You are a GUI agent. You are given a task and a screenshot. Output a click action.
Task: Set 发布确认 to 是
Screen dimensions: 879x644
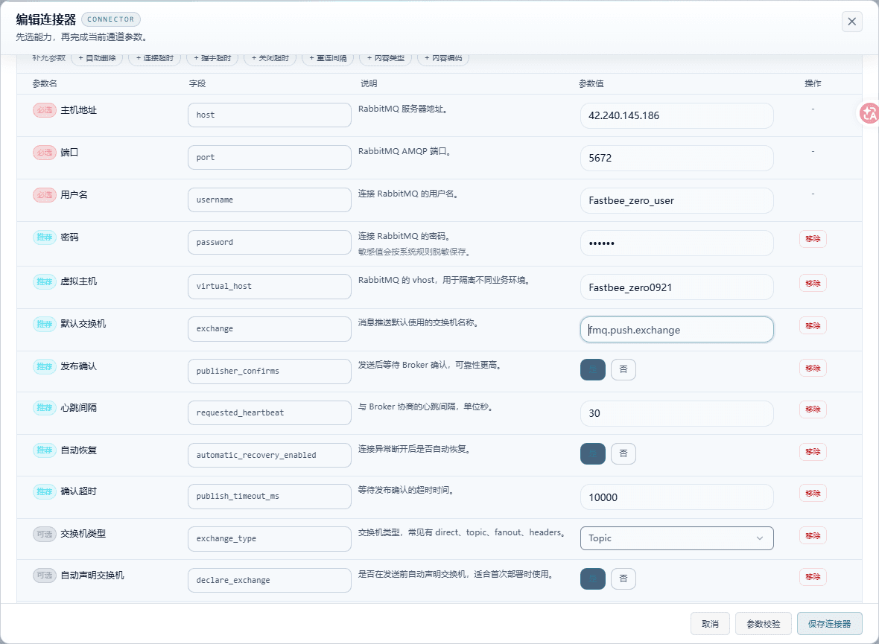pos(592,369)
